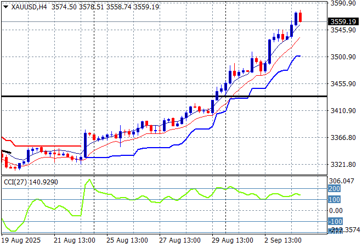Select the 2 Sep 13:00 time label

[x=282, y=240]
